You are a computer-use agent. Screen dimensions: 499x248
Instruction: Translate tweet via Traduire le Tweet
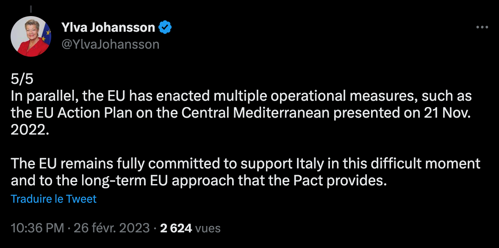(x=54, y=198)
